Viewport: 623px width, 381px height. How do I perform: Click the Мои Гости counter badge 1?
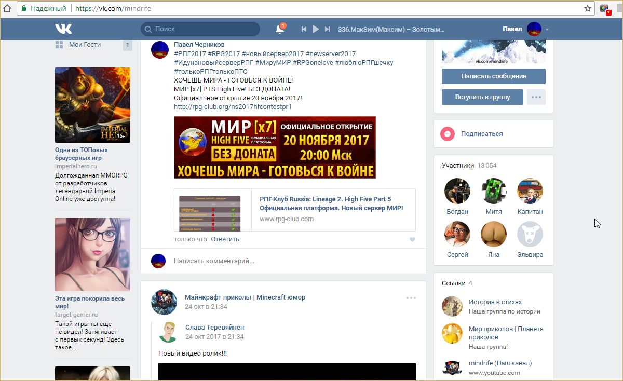tap(127, 45)
